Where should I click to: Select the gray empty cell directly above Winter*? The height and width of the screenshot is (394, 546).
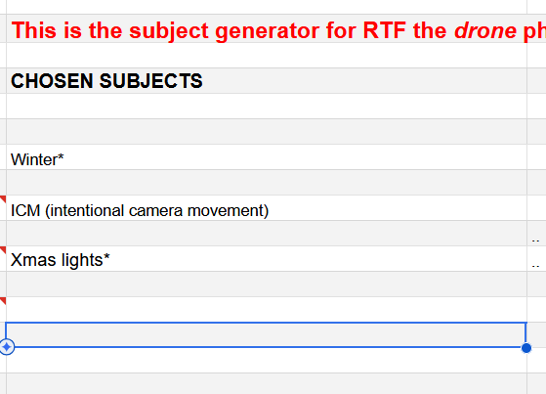(x=267, y=132)
